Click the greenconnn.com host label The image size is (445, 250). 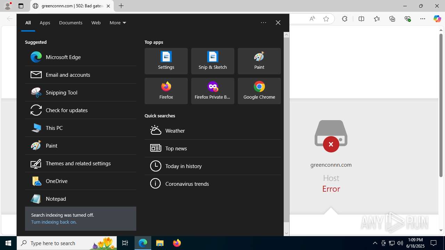pyautogui.click(x=331, y=165)
